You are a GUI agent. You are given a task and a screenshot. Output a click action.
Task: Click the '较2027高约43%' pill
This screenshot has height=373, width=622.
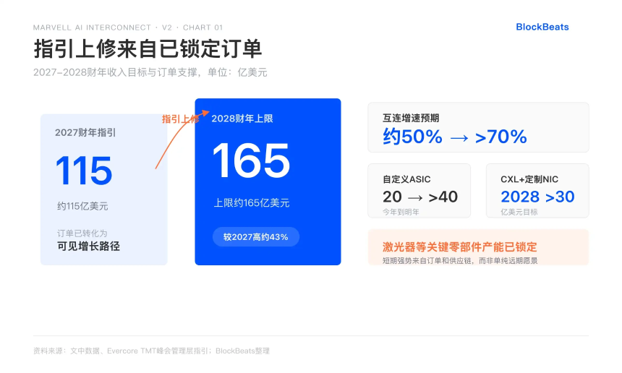[x=256, y=237]
